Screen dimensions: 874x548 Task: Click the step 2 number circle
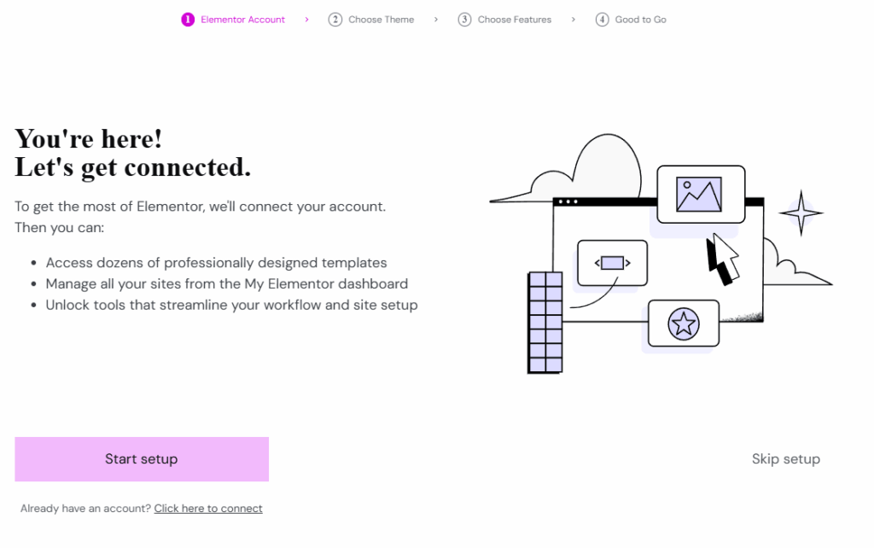(x=335, y=20)
